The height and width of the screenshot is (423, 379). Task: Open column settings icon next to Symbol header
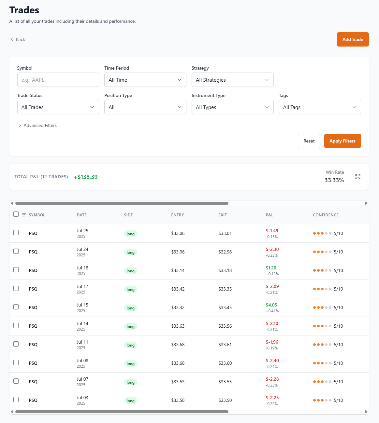[24, 215]
